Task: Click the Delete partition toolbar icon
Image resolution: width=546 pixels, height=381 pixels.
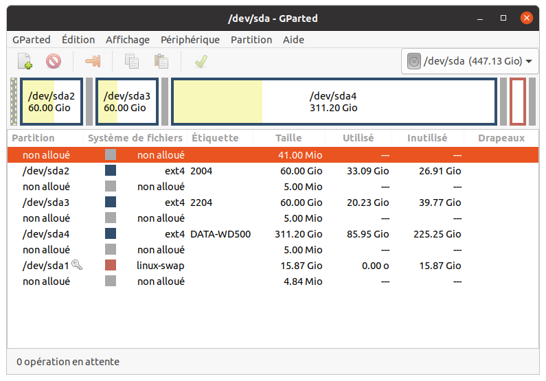Action: click(x=54, y=61)
